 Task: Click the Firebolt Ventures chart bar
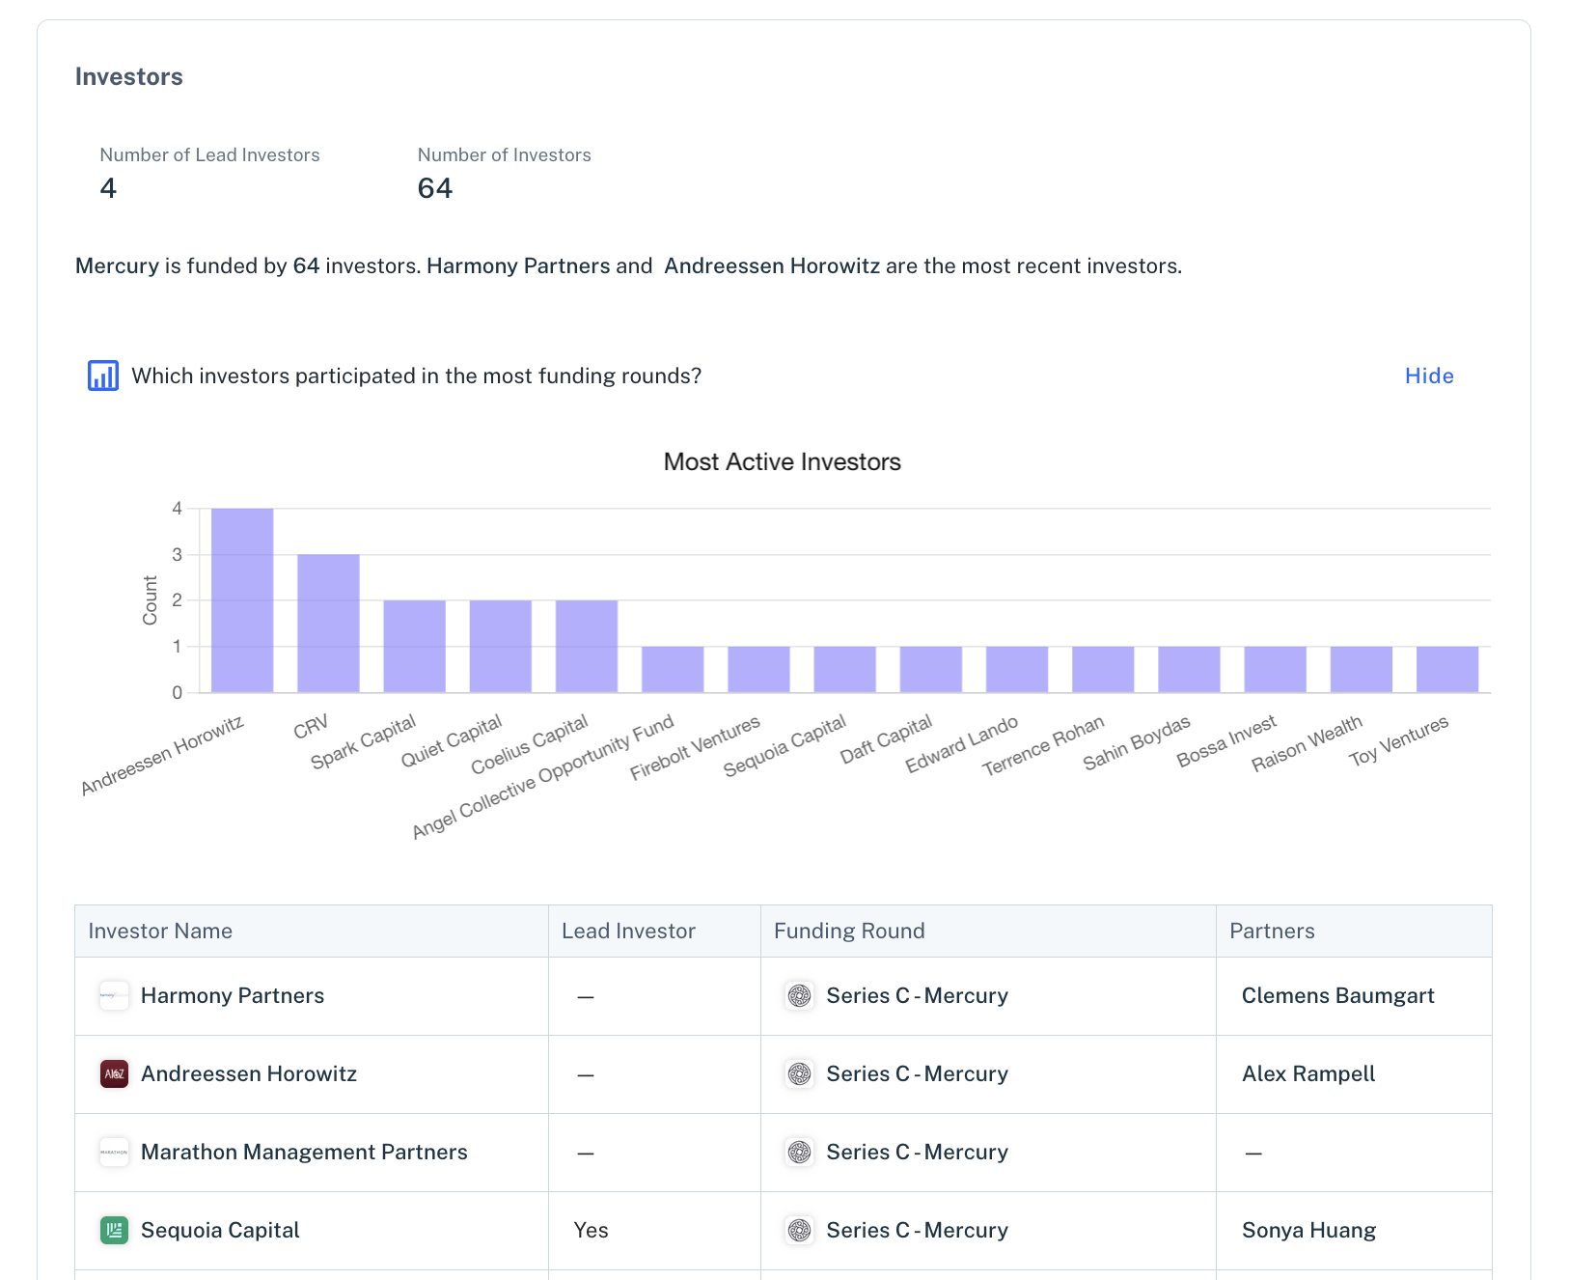pos(758,669)
